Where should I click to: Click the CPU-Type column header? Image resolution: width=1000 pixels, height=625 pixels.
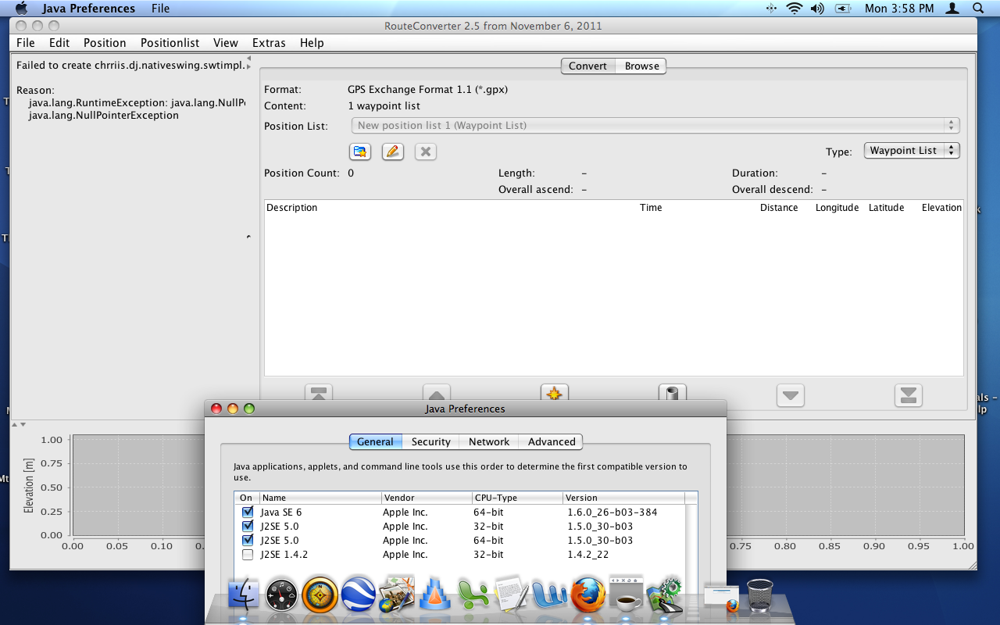pyautogui.click(x=517, y=498)
